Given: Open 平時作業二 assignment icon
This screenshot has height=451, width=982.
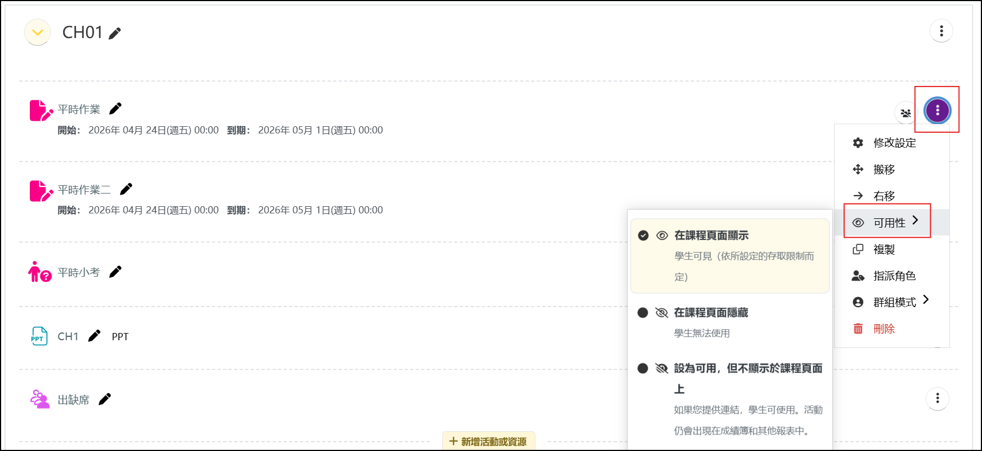Looking at the screenshot, I should [41, 191].
